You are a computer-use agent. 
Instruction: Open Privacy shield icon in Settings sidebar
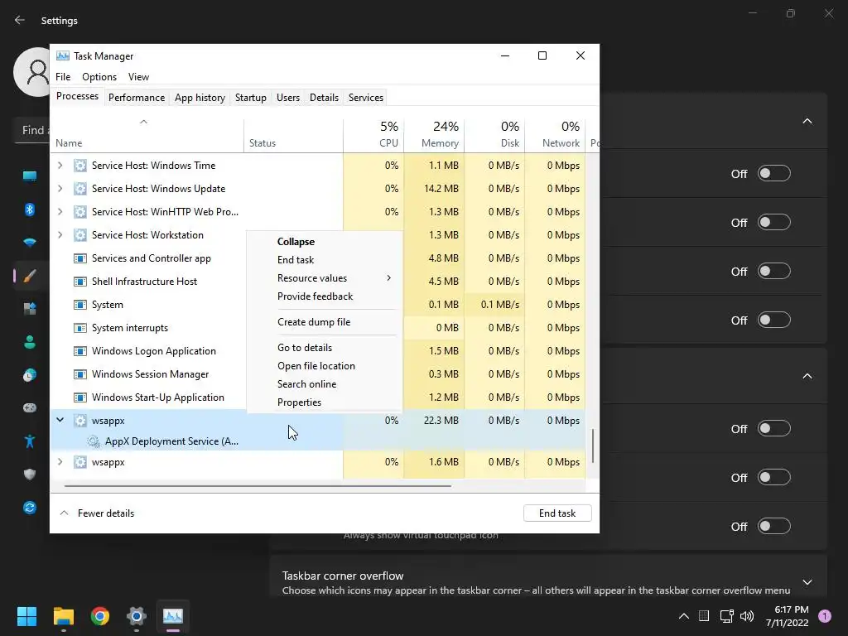[30, 475]
